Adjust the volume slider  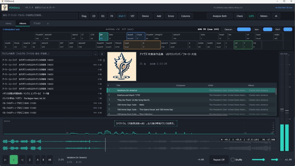pos(258,160)
